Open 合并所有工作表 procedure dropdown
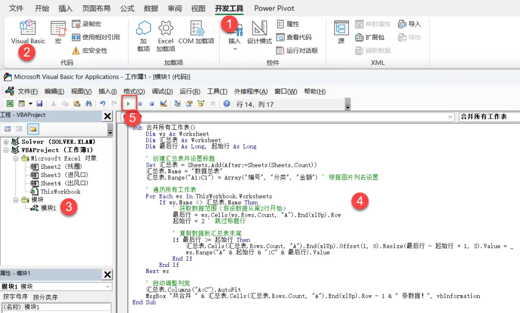This screenshot has width=520, height=313. 489,116
